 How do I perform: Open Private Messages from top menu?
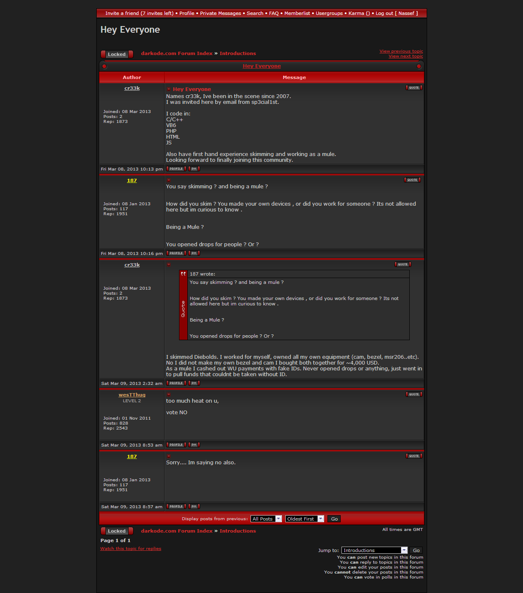[x=220, y=13]
